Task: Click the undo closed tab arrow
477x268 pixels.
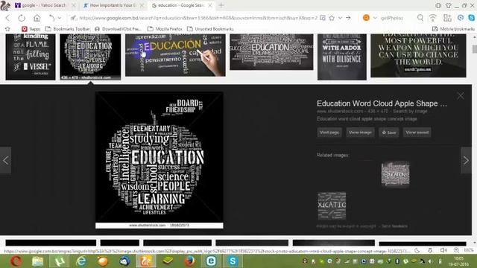Action: coord(51,18)
